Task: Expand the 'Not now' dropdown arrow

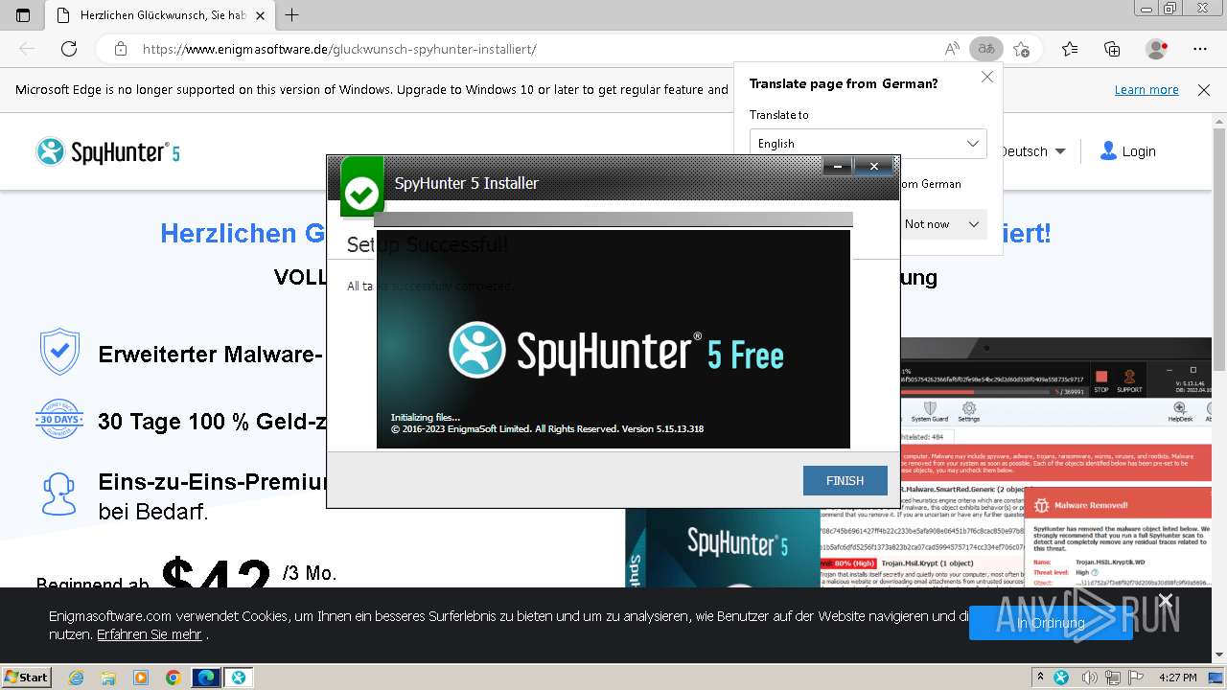Action: (x=974, y=224)
